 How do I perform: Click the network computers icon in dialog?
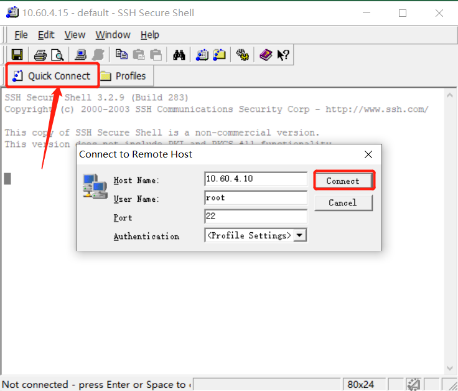tap(95, 186)
